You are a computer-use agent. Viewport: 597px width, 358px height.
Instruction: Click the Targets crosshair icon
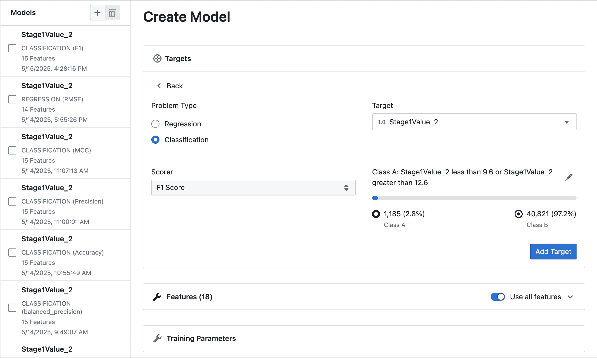[157, 58]
